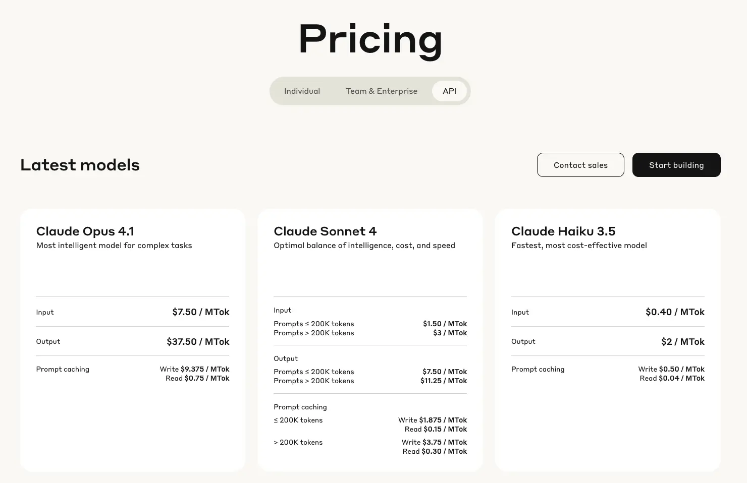
Task: Click 'Prompts ≤ 200K tokens' under Sonnet Input
Action: point(314,324)
